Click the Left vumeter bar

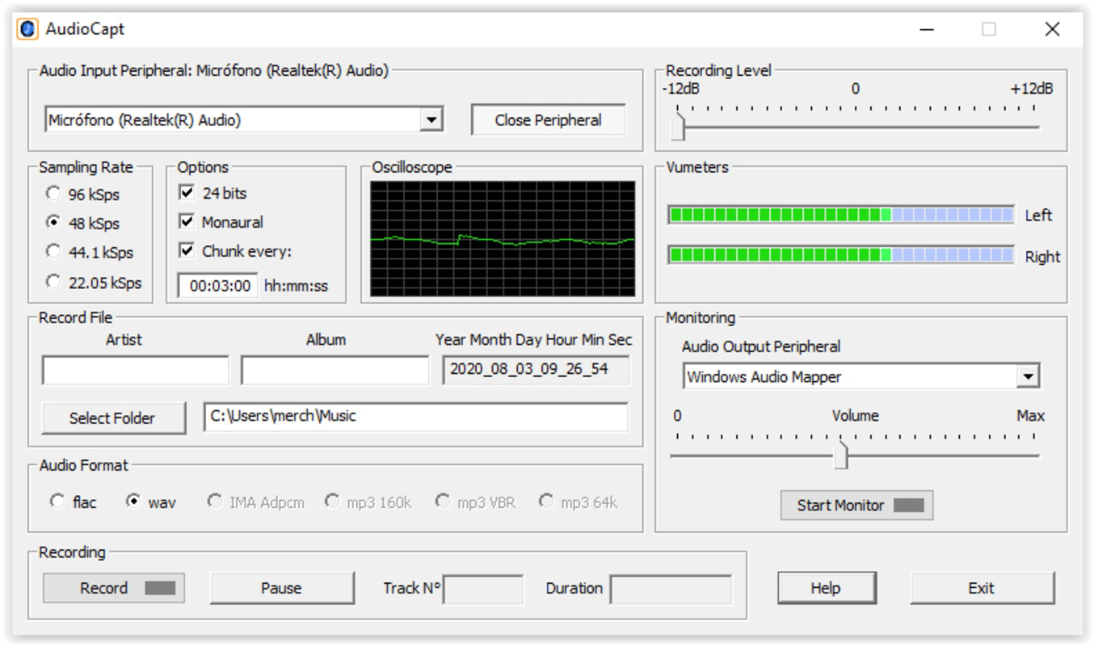pos(841,215)
